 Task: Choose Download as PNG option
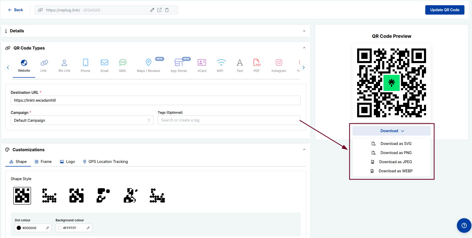point(396,153)
